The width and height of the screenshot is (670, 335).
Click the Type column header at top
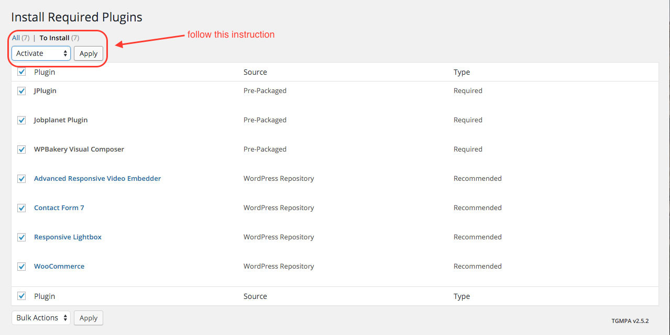pos(462,72)
